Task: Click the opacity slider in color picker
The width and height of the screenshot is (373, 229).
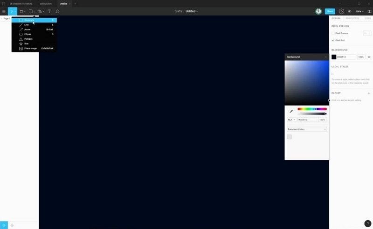Action: pyautogui.click(x=312, y=114)
